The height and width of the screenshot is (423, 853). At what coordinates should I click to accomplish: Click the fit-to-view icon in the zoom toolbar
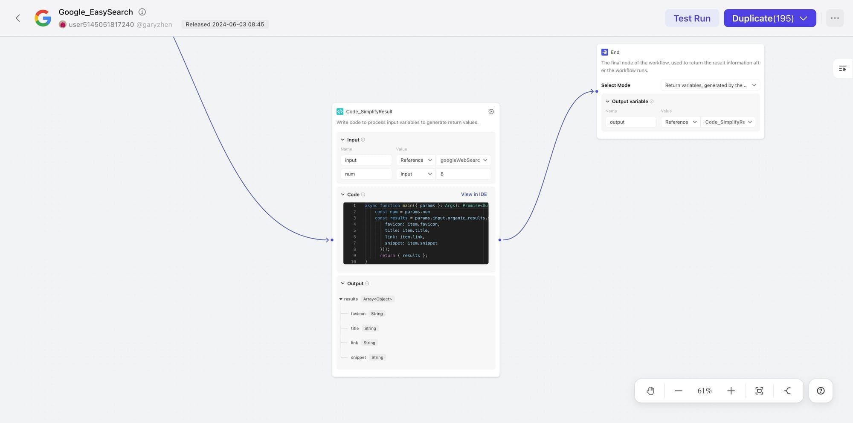pos(759,391)
